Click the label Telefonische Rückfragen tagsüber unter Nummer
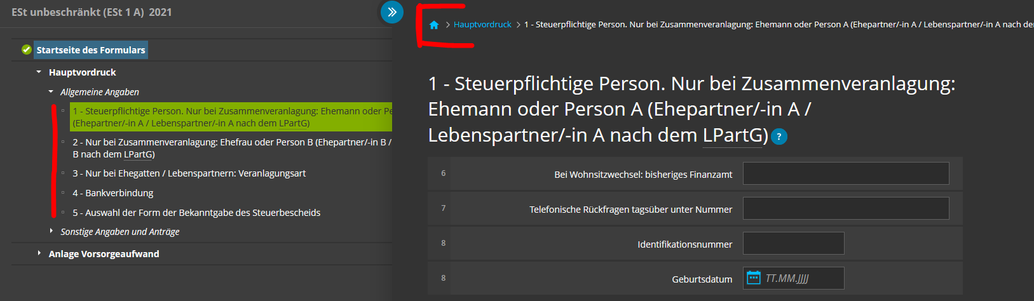Screen dimensions: 1034x301 [x=631, y=210]
